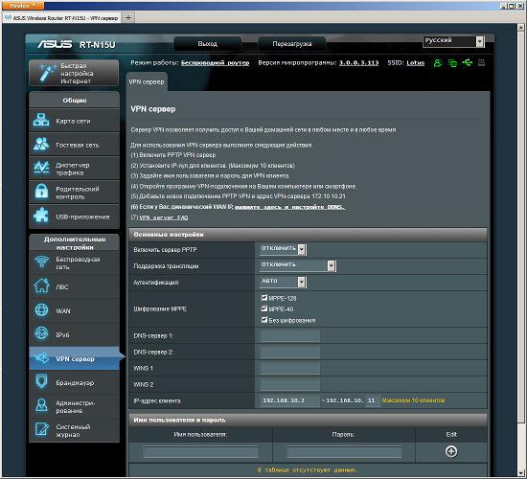
Task: Open the WAN globe icon
Action: 41,310
